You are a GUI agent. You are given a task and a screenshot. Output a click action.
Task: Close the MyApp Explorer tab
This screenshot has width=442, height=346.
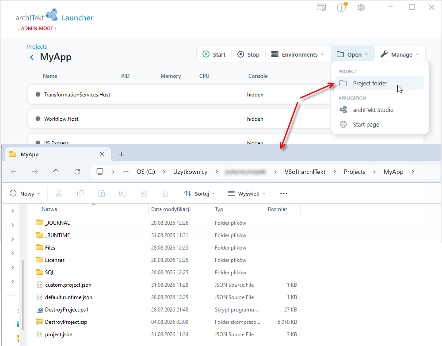(102, 154)
